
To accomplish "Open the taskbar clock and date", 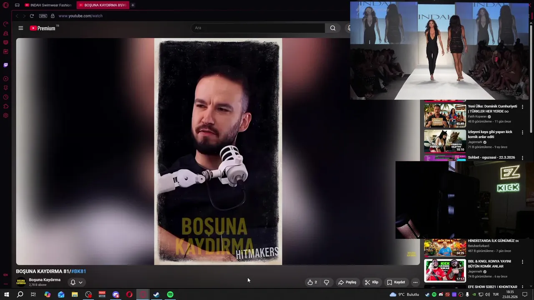I will pos(510,295).
